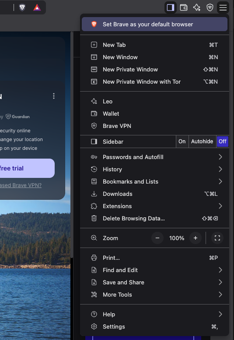The height and width of the screenshot is (340, 234).
Task: Open the Brave Wallet toolbar icon
Action: (x=184, y=7)
